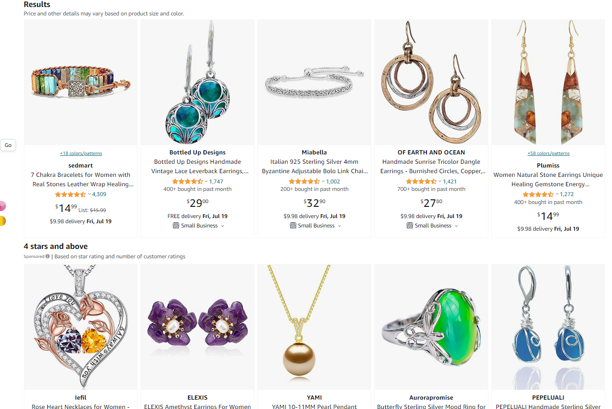Open the +58 colors/patterns link
612x409 pixels.
(x=548, y=153)
